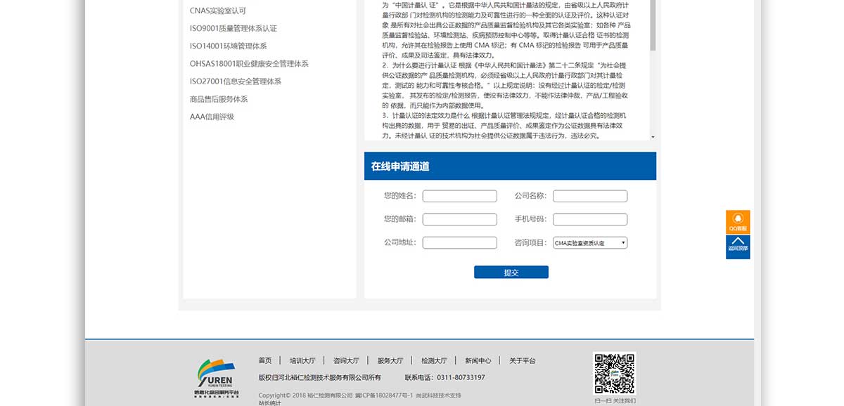The height and width of the screenshot is (406, 844).
Task: Click the blue 返回顶部 arrow icon
Action: [x=738, y=247]
